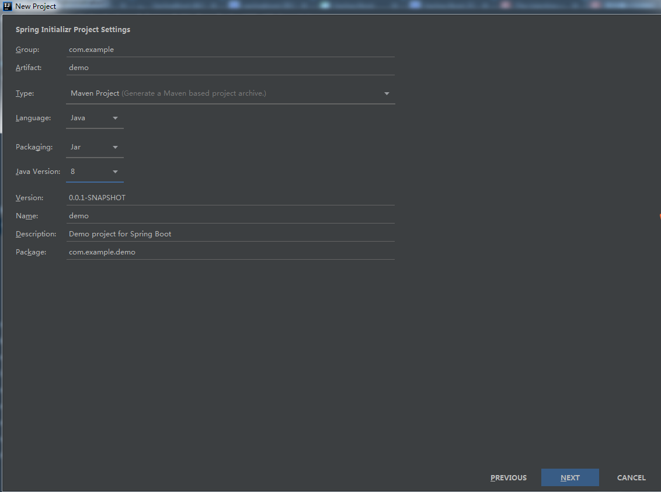Image resolution: width=661 pixels, height=492 pixels.
Task: Click the Name: label
Action: pyautogui.click(x=27, y=216)
